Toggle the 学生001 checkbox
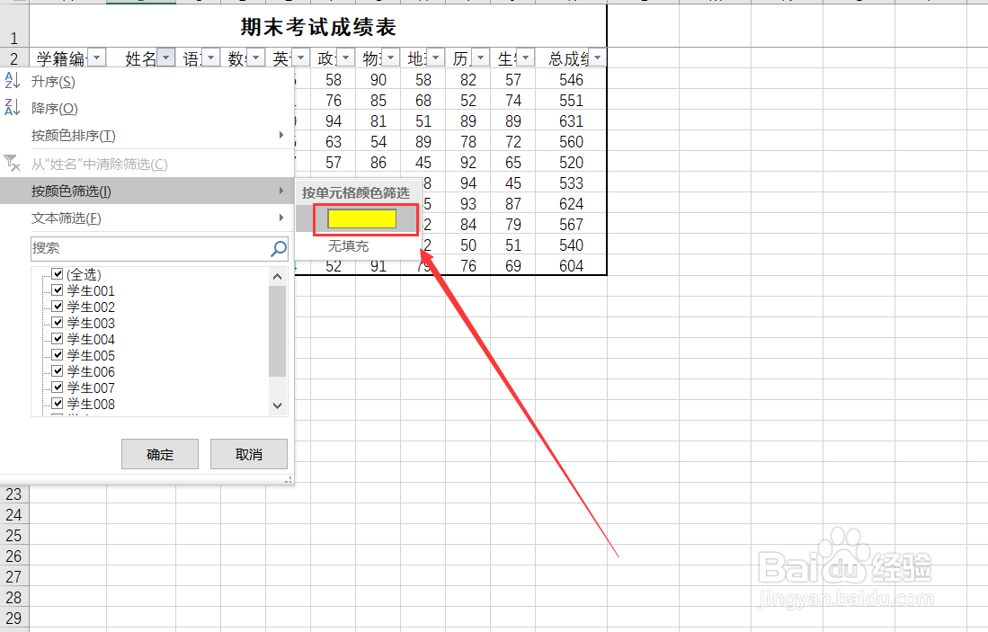The width and height of the screenshot is (988, 632). pyautogui.click(x=58, y=290)
